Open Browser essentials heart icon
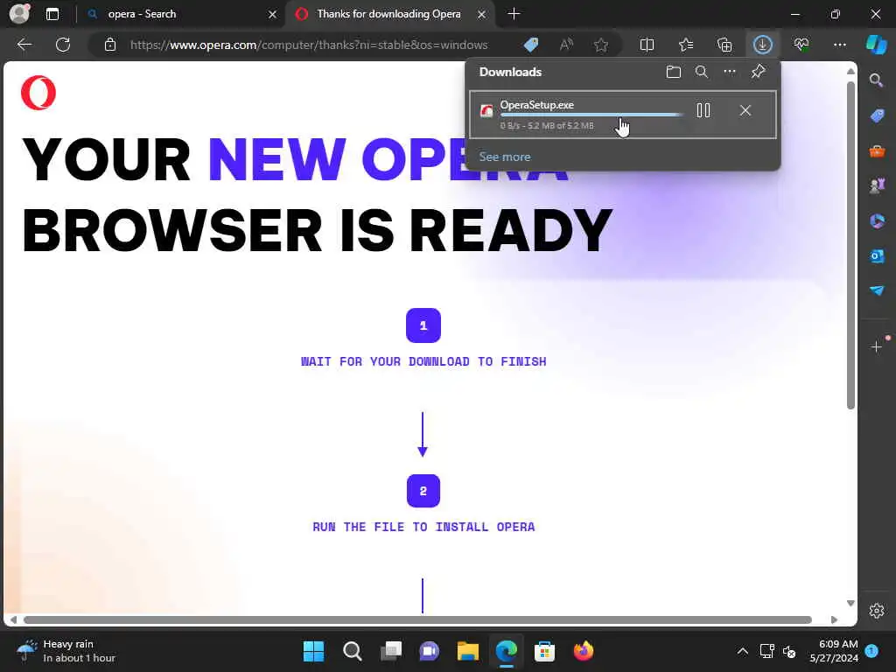 (801, 45)
